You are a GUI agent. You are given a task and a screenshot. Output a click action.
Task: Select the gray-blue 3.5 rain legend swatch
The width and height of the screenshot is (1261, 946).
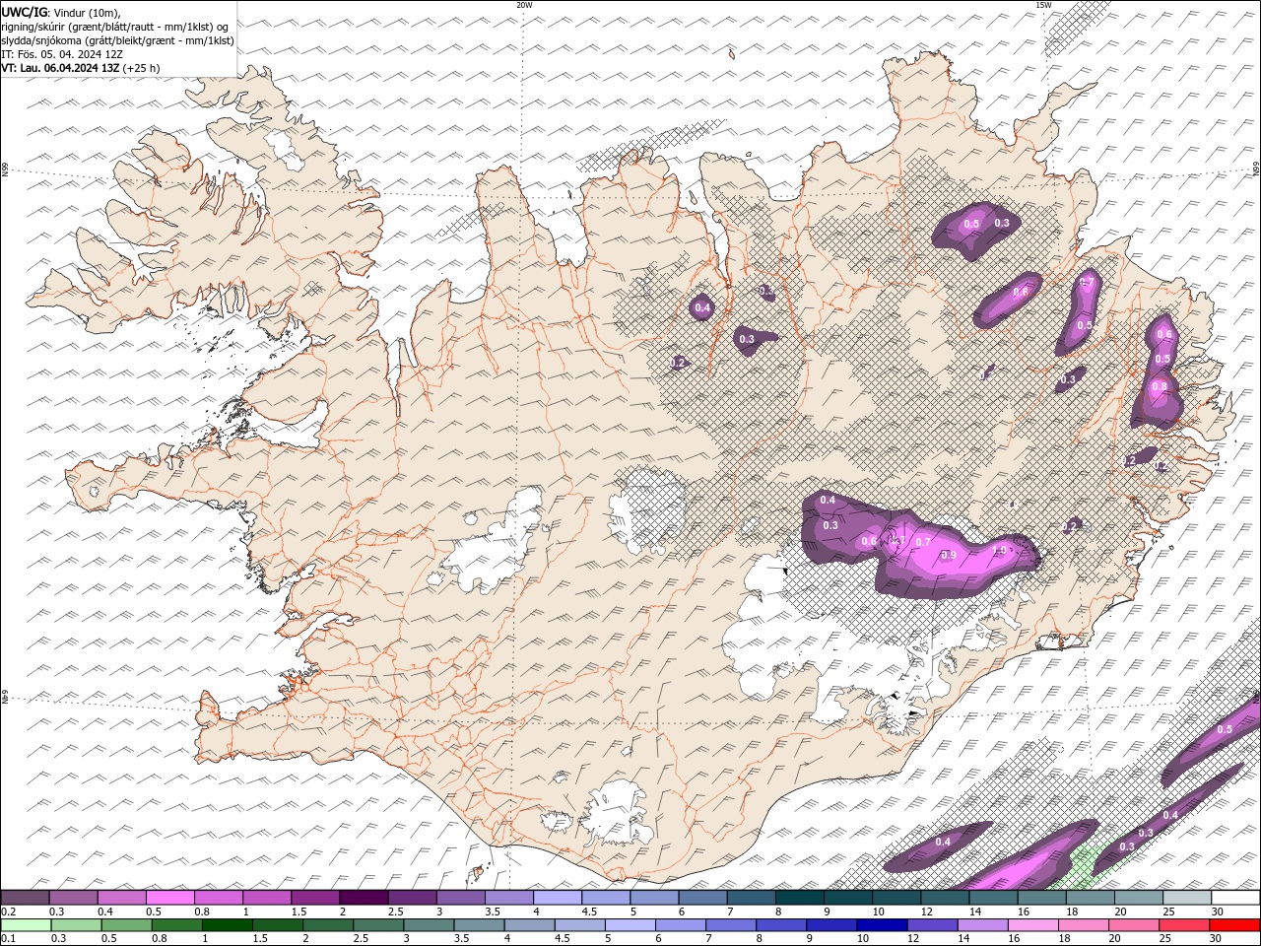coord(479,924)
